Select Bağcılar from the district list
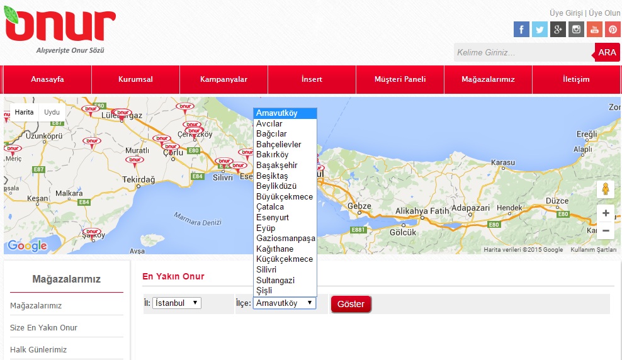This screenshot has height=360, width=622. (285, 134)
